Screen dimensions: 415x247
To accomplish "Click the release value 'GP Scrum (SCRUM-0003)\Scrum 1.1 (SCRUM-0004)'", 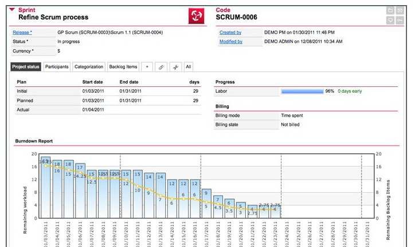I will tap(110, 33).
